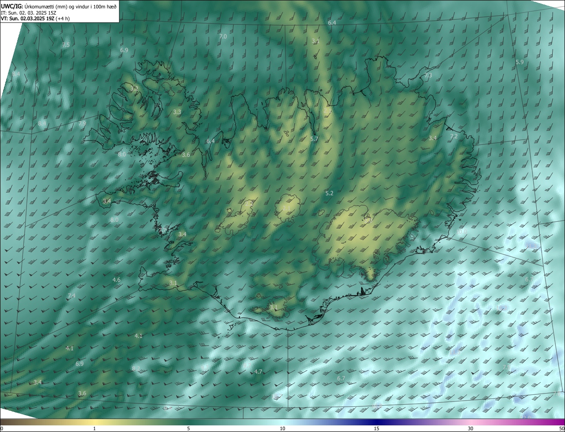The height and width of the screenshot is (432, 565).
Task: Click the map value '10.0'
Action: (x=461, y=231)
